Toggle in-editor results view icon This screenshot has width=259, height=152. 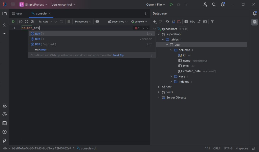pyautogui.click(x=97, y=22)
